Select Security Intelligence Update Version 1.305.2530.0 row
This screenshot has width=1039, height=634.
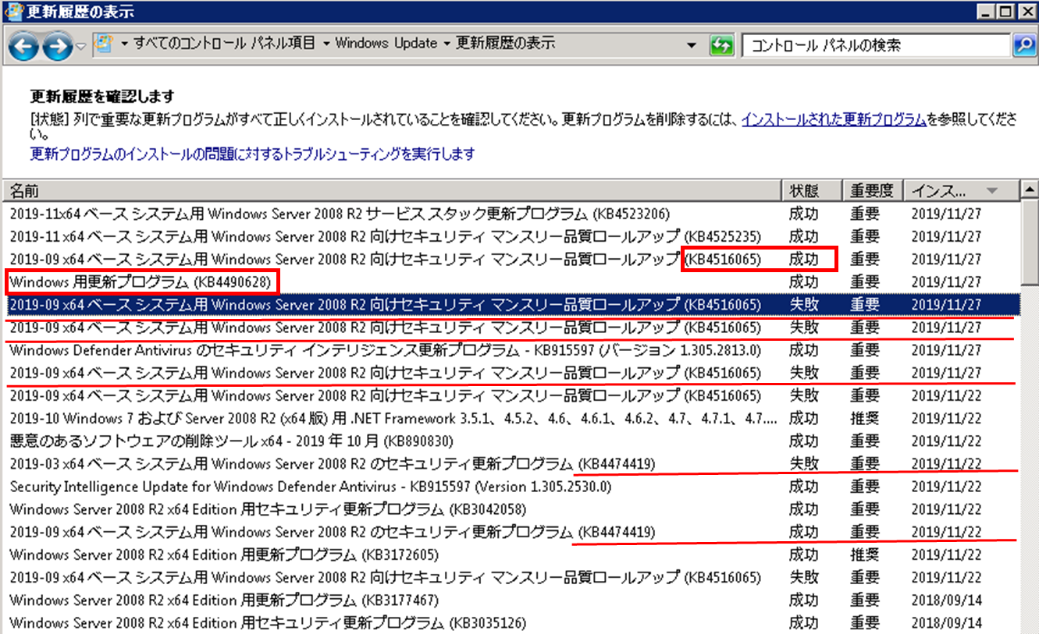pyautogui.click(x=511, y=487)
